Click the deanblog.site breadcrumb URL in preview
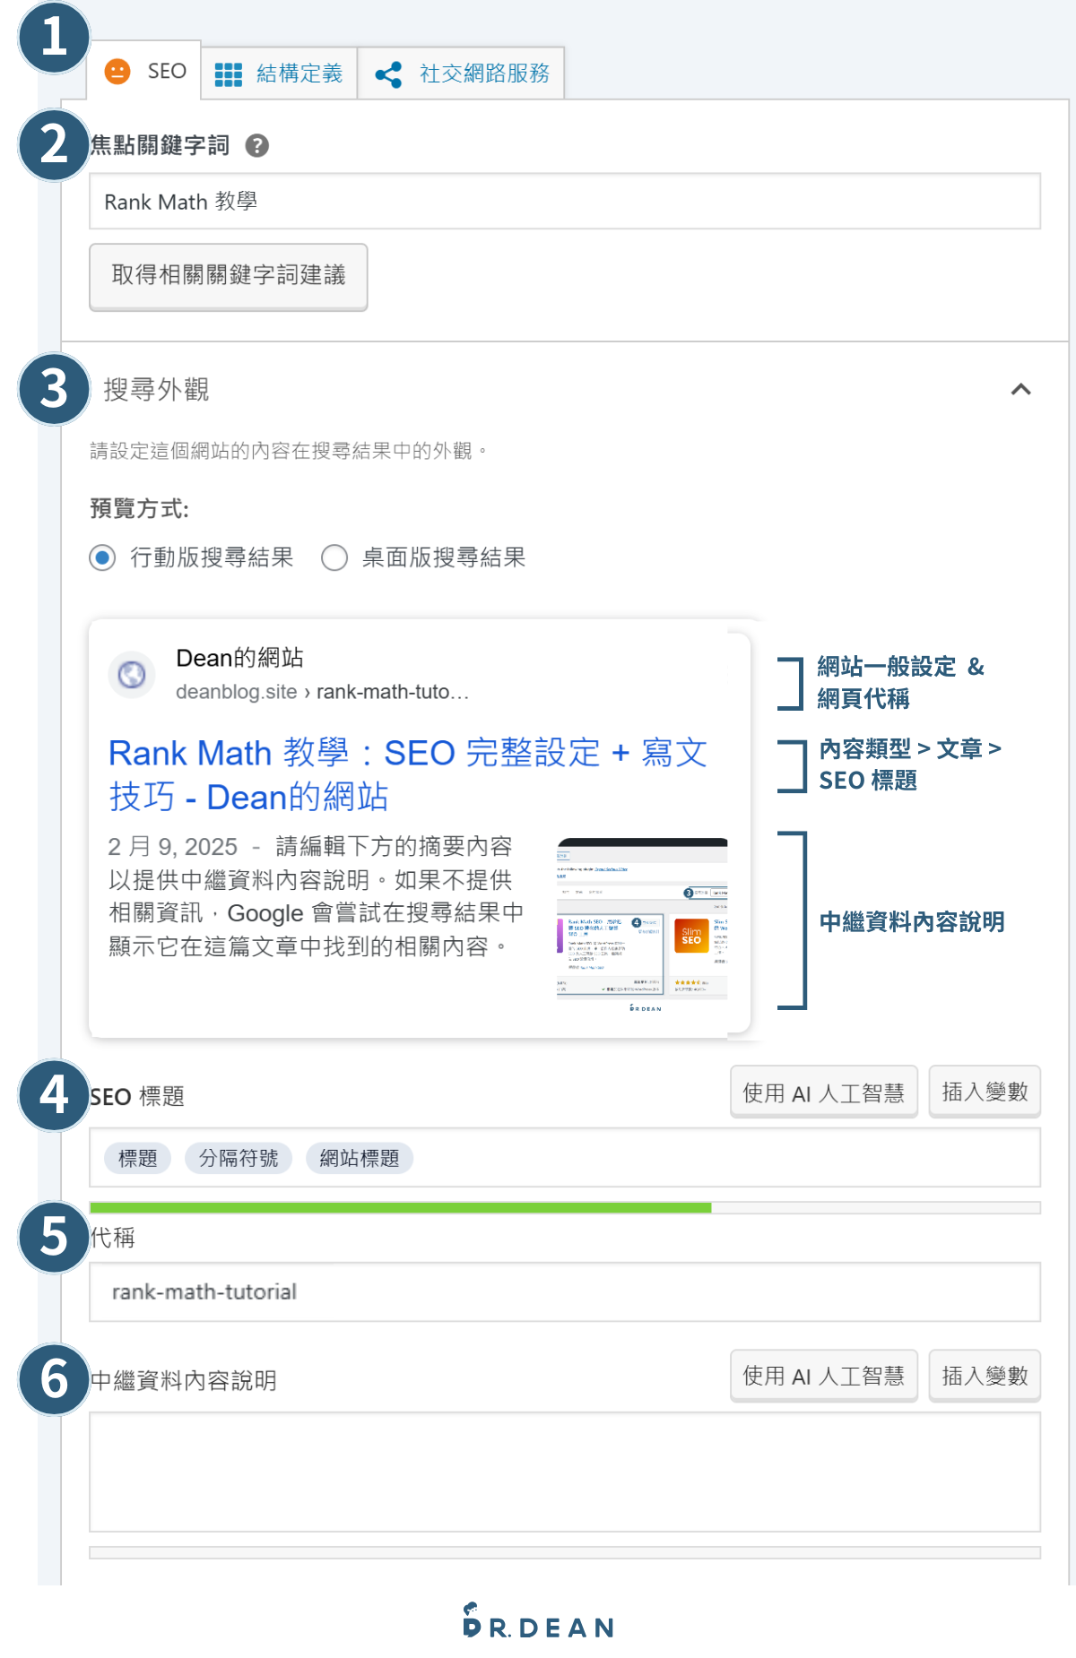 [322, 692]
